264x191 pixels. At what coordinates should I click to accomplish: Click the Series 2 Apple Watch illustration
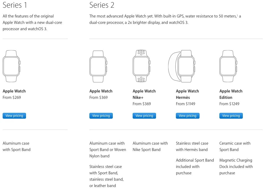98,66
